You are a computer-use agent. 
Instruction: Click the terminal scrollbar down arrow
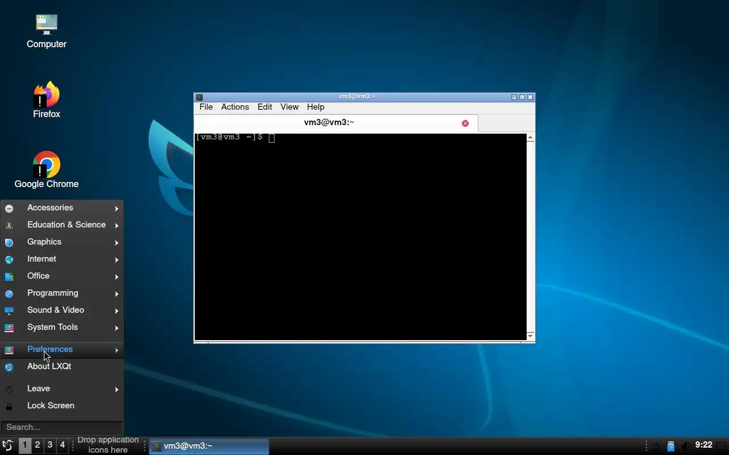[531, 336]
